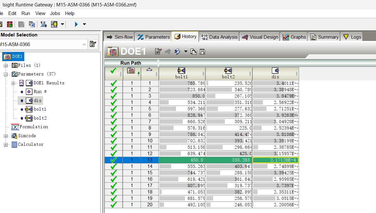Click the database run icon in toolbar

10,24
